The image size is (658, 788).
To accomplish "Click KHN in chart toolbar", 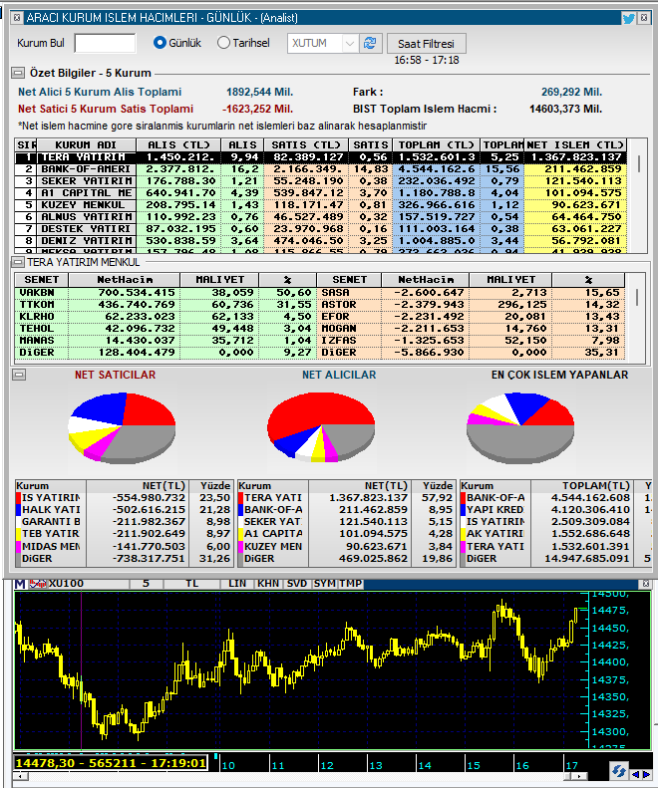I will [268, 584].
